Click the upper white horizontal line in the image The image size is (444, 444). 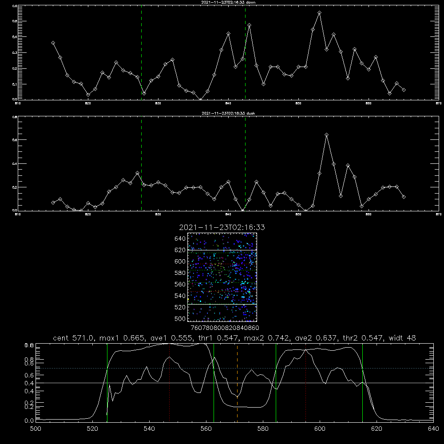222,250
